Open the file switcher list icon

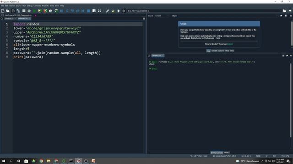click(24, 11)
